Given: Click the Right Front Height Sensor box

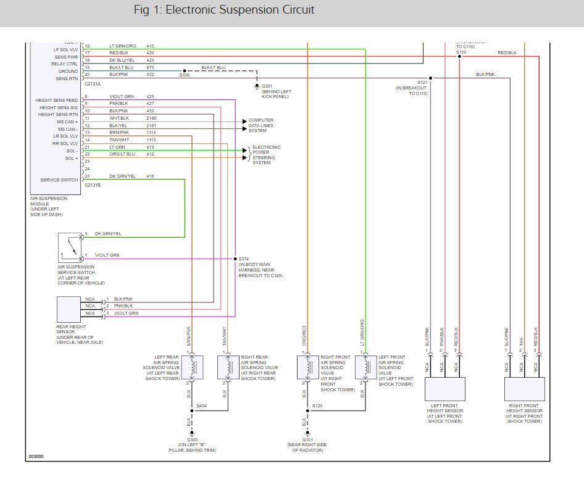Looking at the screenshot, I should 524,389.
